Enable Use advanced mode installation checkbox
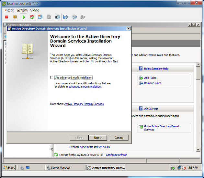Screen dimensions: 204x178 point(52,78)
